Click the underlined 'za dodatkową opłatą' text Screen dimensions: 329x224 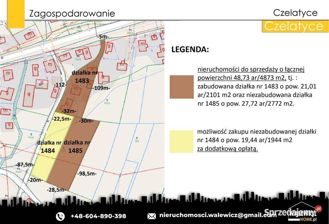click(x=228, y=149)
